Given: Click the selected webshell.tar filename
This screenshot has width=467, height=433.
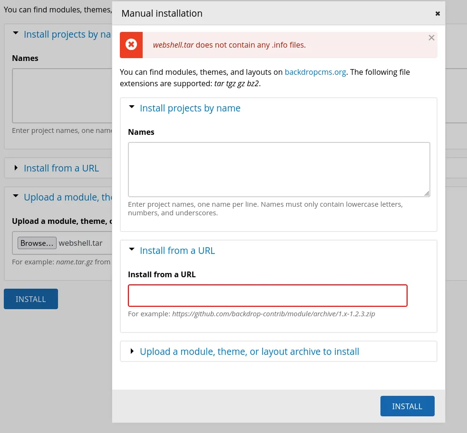Looking at the screenshot, I should click(80, 243).
